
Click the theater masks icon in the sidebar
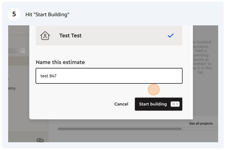coord(40,140)
